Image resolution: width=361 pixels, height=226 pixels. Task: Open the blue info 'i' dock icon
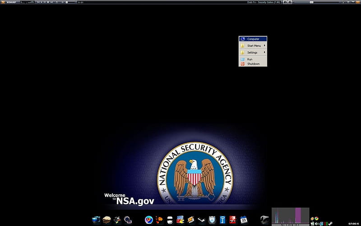point(222,220)
